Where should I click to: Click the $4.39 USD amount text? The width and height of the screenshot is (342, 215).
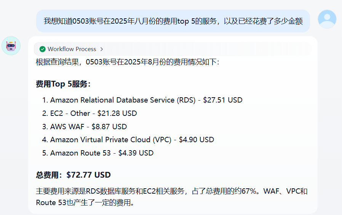[x=136, y=153]
